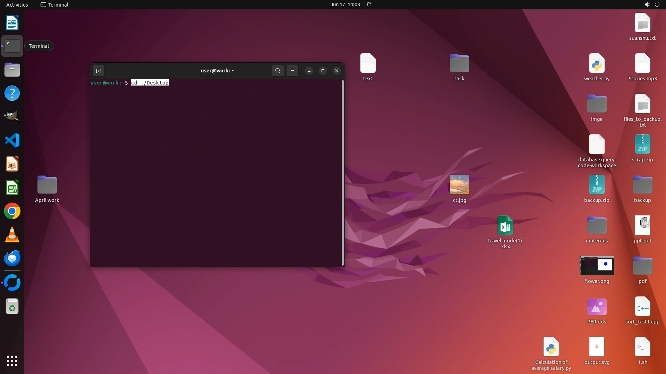
Task: Open Trash from the dock
Action: tap(12, 306)
